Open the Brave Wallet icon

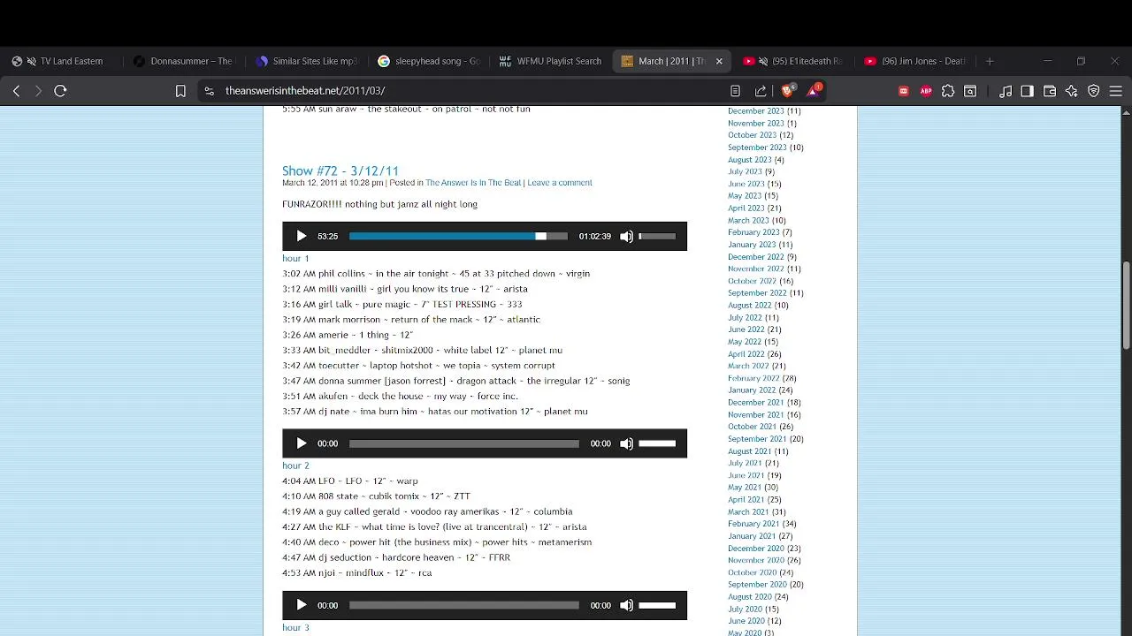[x=1050, y=91]
